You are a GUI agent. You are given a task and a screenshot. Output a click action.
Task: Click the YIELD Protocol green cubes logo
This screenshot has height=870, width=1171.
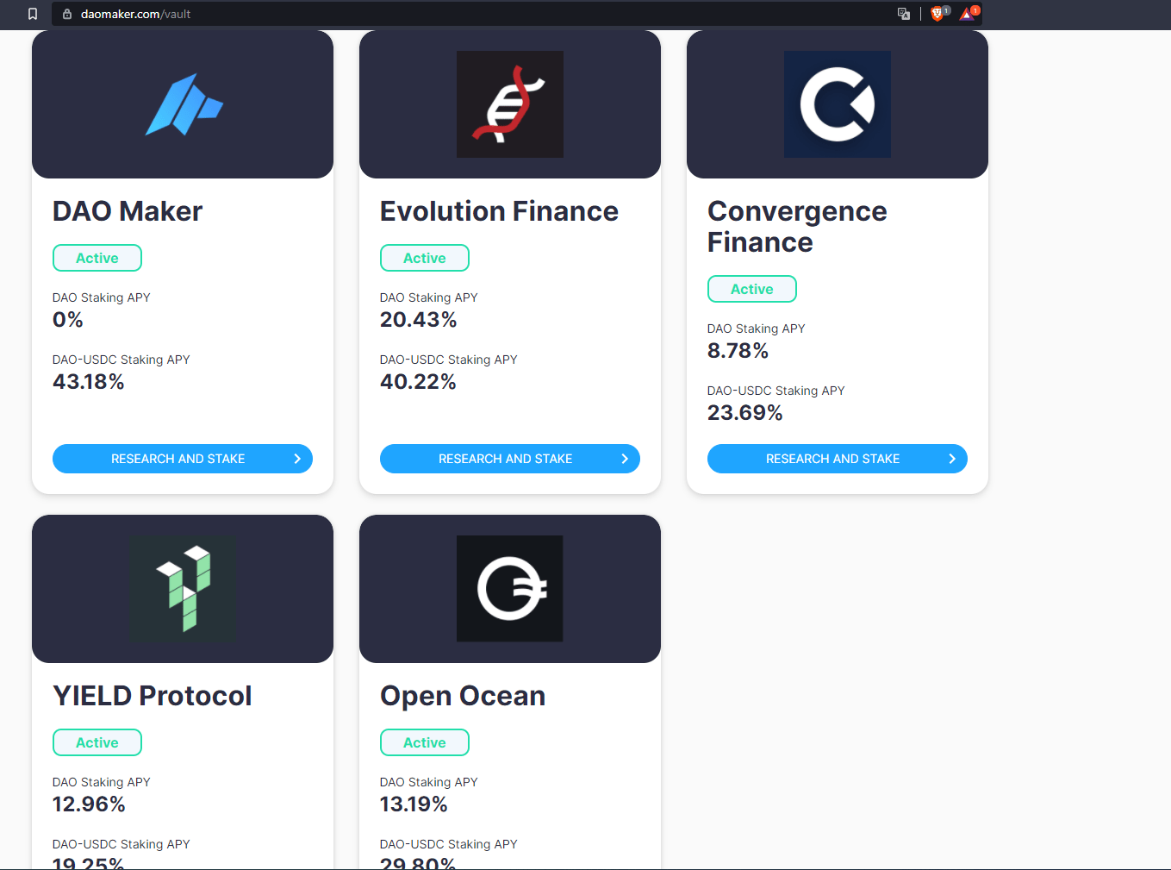[183, 589]
